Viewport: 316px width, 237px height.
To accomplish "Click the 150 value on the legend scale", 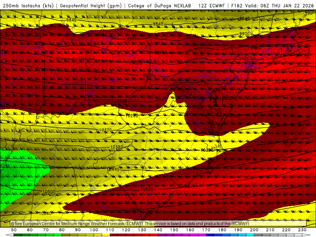I will pos(174,230).
